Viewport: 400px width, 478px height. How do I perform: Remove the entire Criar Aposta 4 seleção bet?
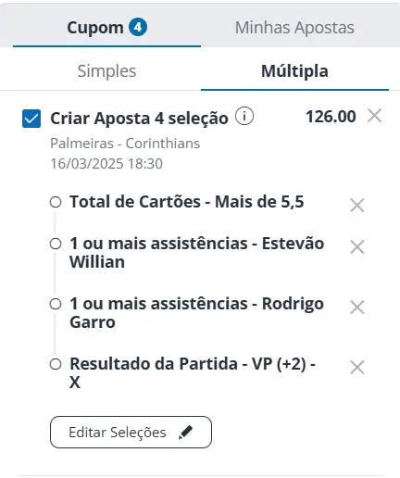point(374,116)
